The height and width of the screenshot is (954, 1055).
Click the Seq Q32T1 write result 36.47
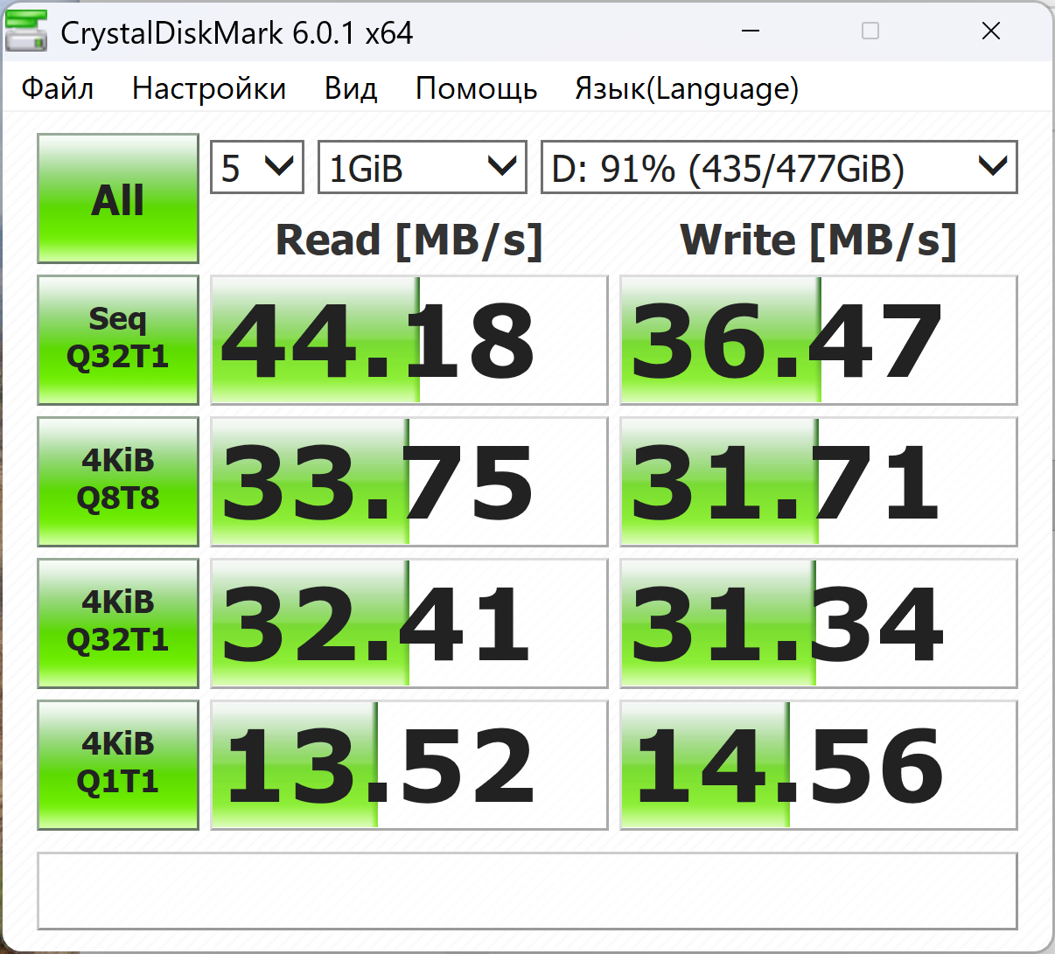[819, 340]
